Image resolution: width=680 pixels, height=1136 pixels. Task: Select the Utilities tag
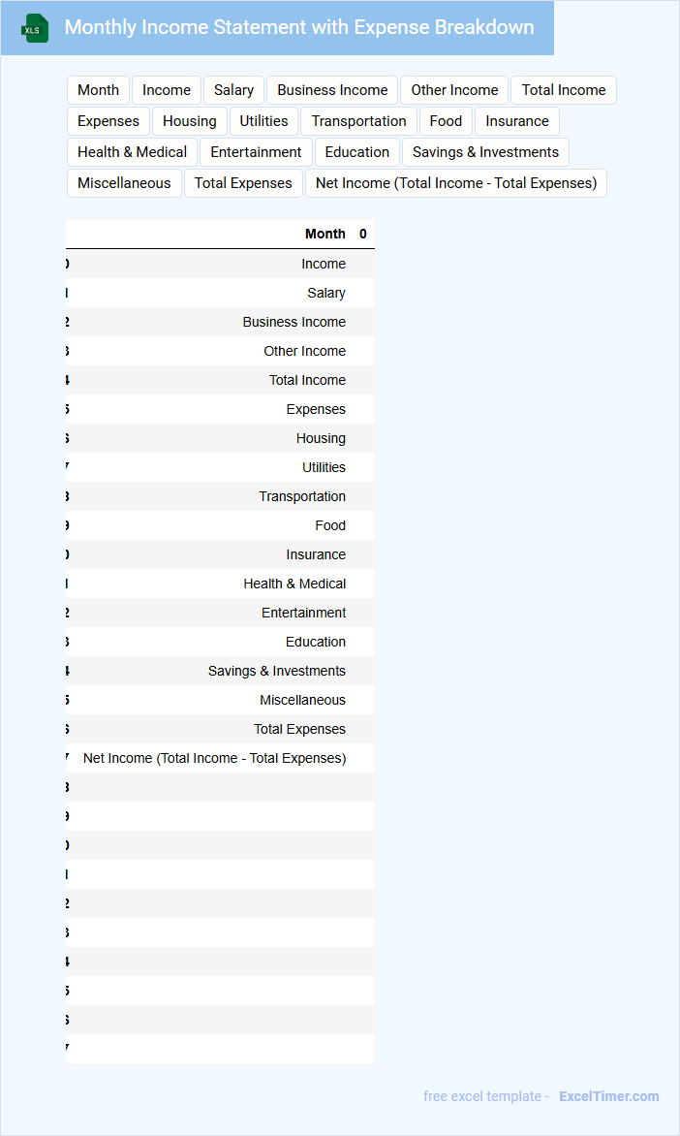click(264, 121)
